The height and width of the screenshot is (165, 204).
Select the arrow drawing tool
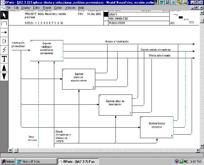pyautogui.click(x=4, y=32)
